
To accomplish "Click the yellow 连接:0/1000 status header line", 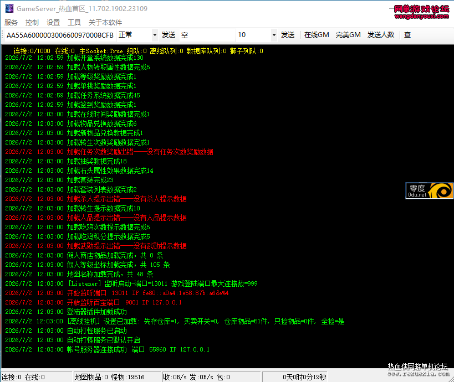I will click(138, 51).
